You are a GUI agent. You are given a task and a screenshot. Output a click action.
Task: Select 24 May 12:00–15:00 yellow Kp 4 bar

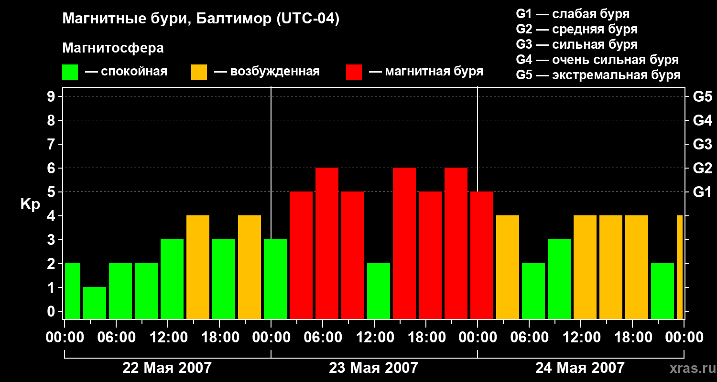585,267
